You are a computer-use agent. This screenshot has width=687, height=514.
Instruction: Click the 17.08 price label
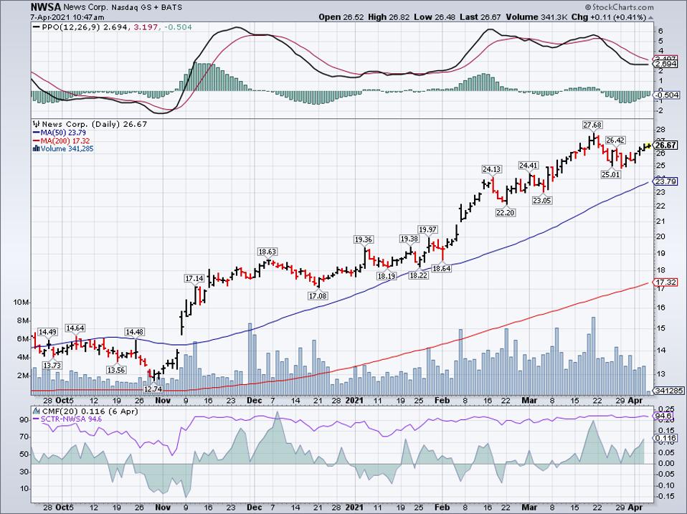[318, 296]
